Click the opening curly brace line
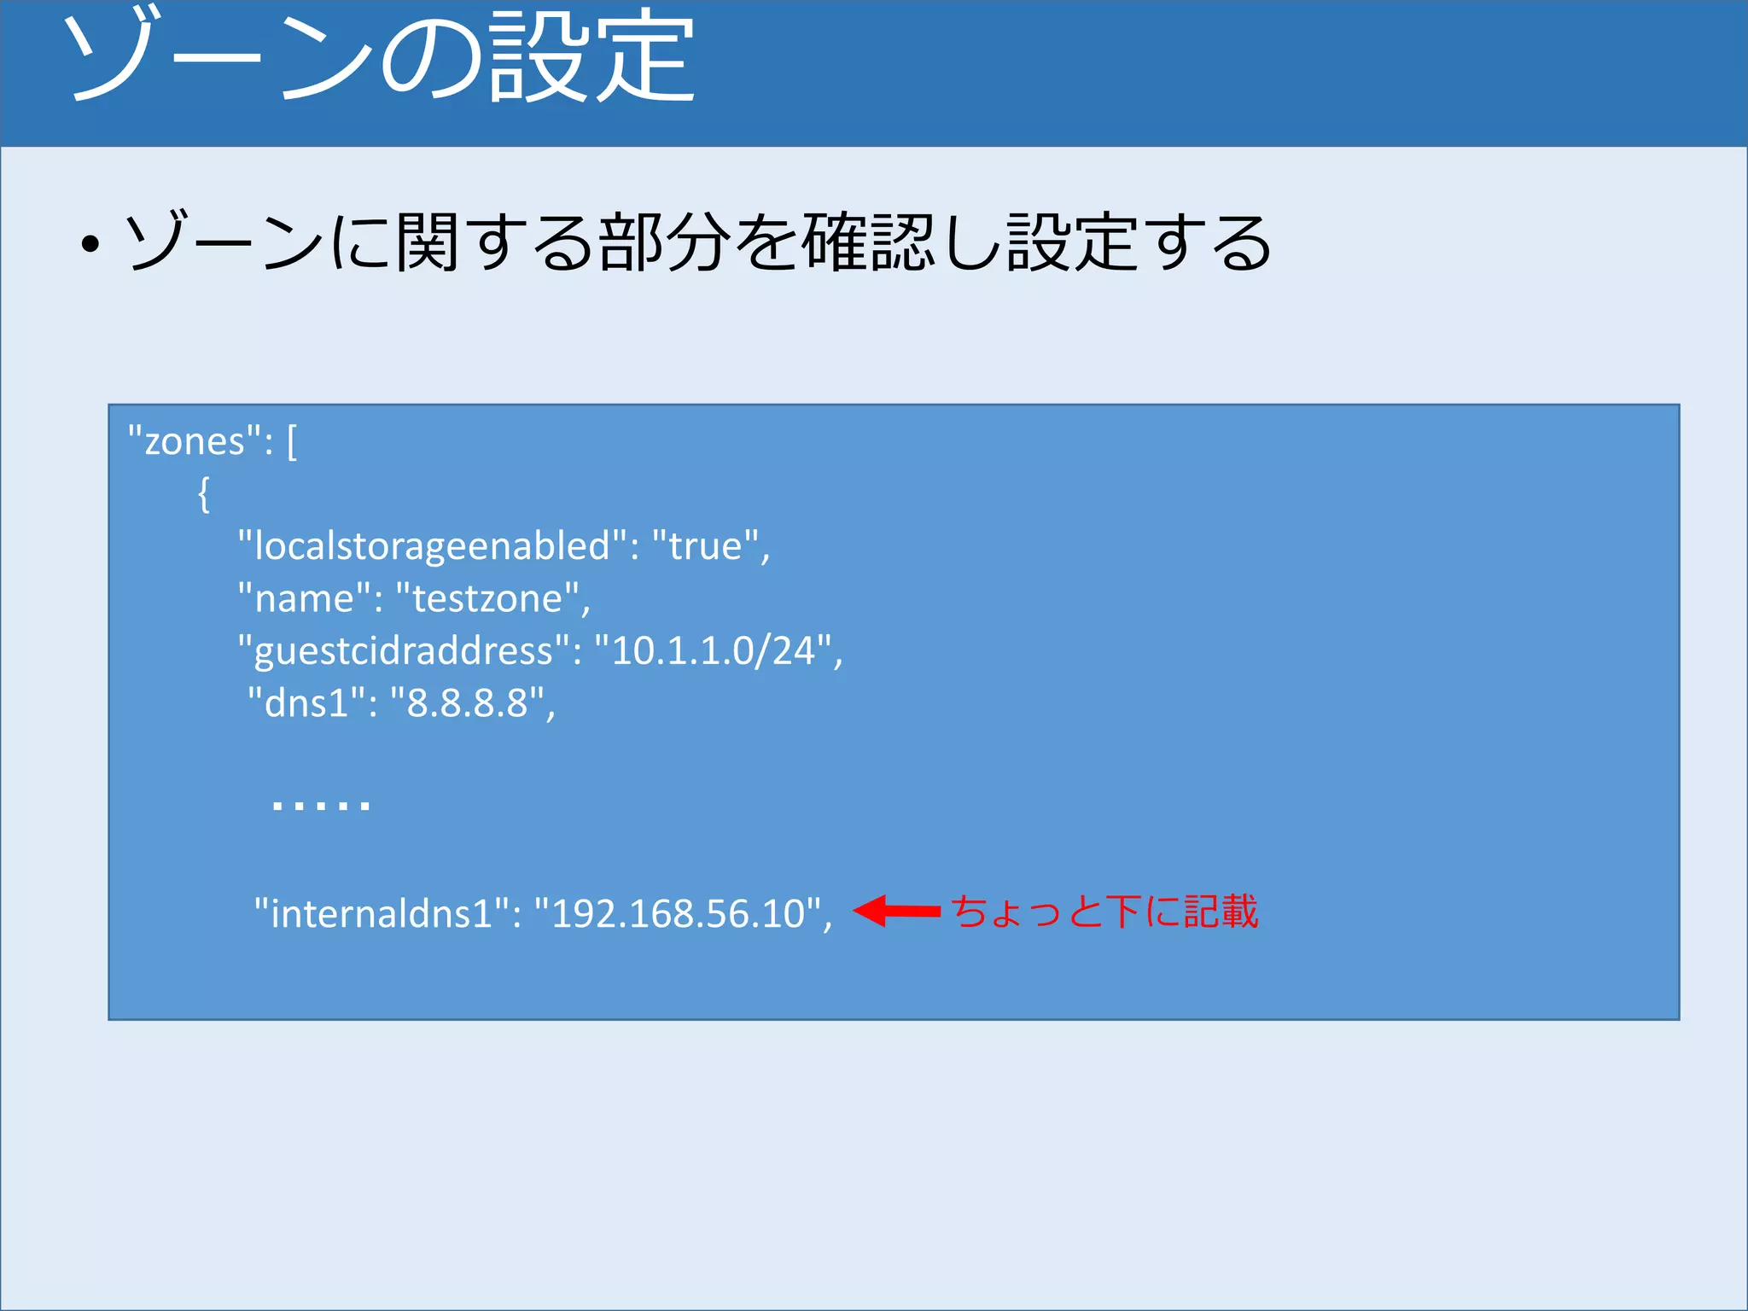This screenshot has height=1311, width=1748. click(204, 494)
